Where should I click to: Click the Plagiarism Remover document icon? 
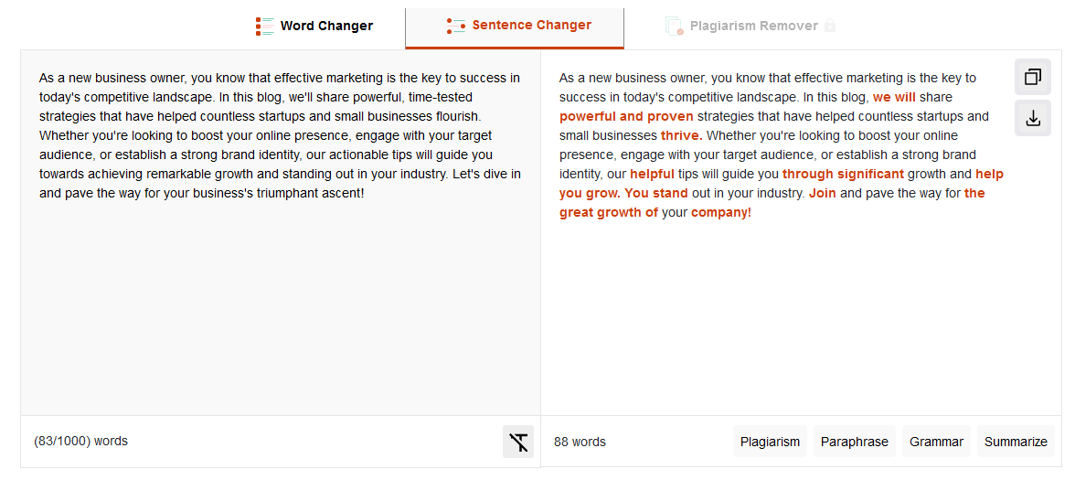[x=675, y=26]
